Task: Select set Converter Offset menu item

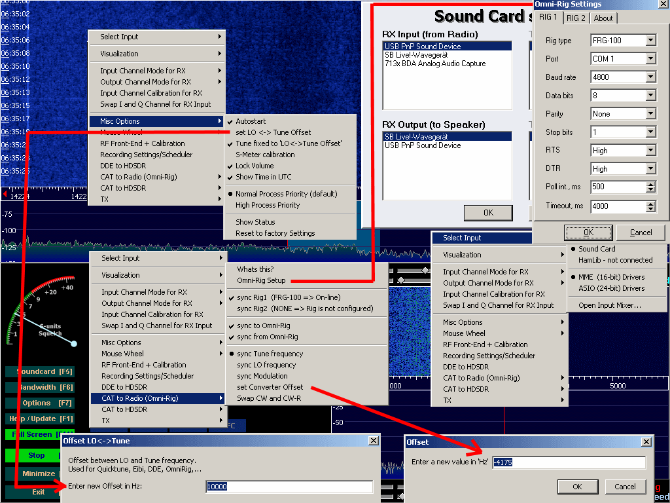Action: pos(270,387)
